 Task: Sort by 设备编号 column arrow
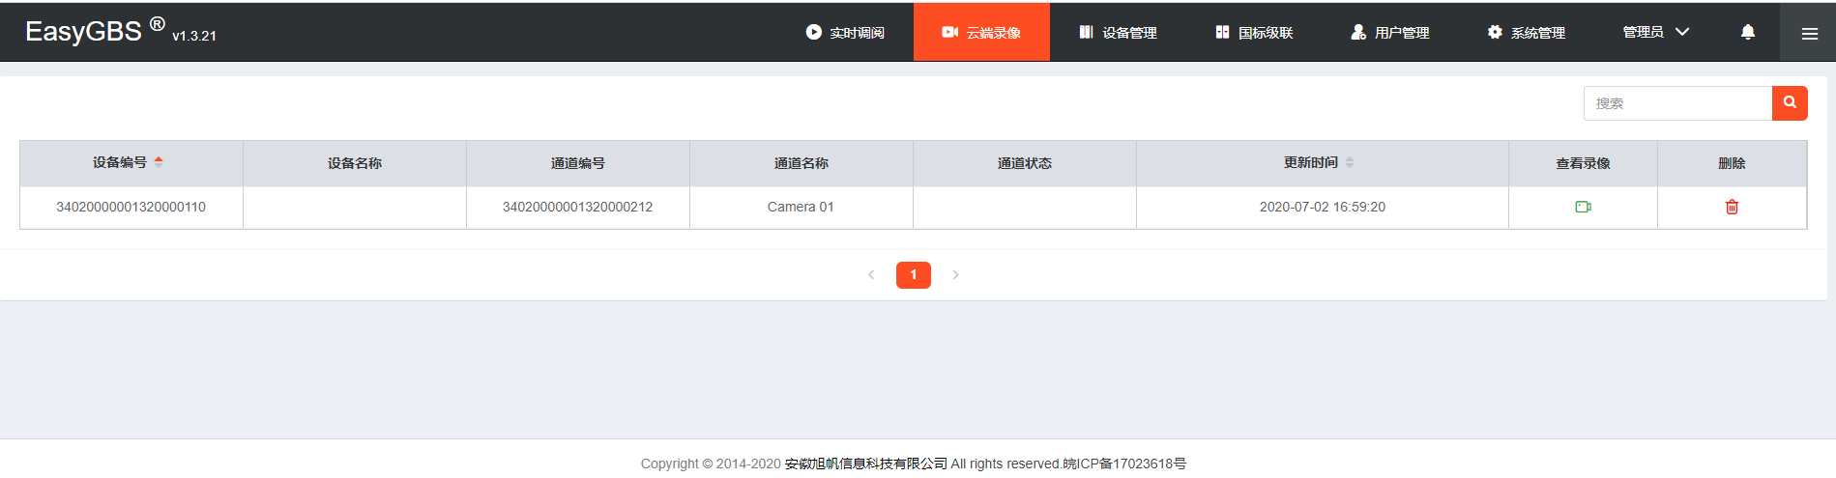coord(159,162)
